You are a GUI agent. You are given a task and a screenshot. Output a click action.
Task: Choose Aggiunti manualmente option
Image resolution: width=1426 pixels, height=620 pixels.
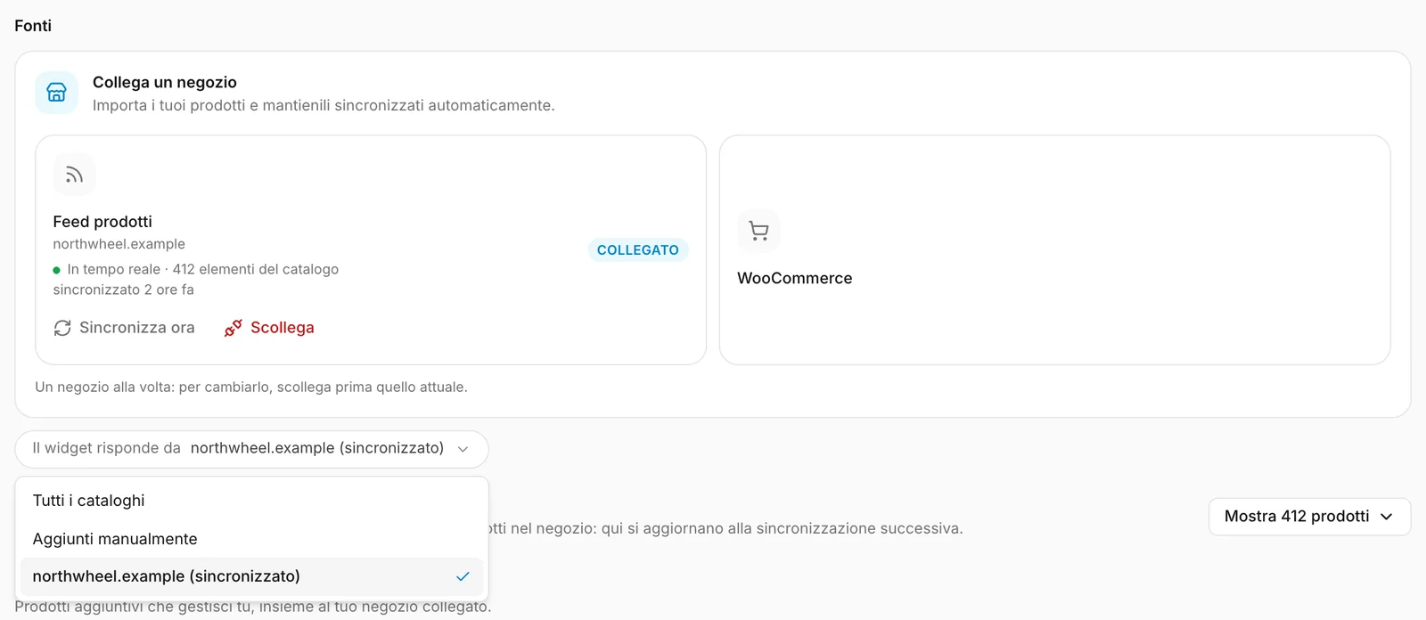[x=251, y=539]
